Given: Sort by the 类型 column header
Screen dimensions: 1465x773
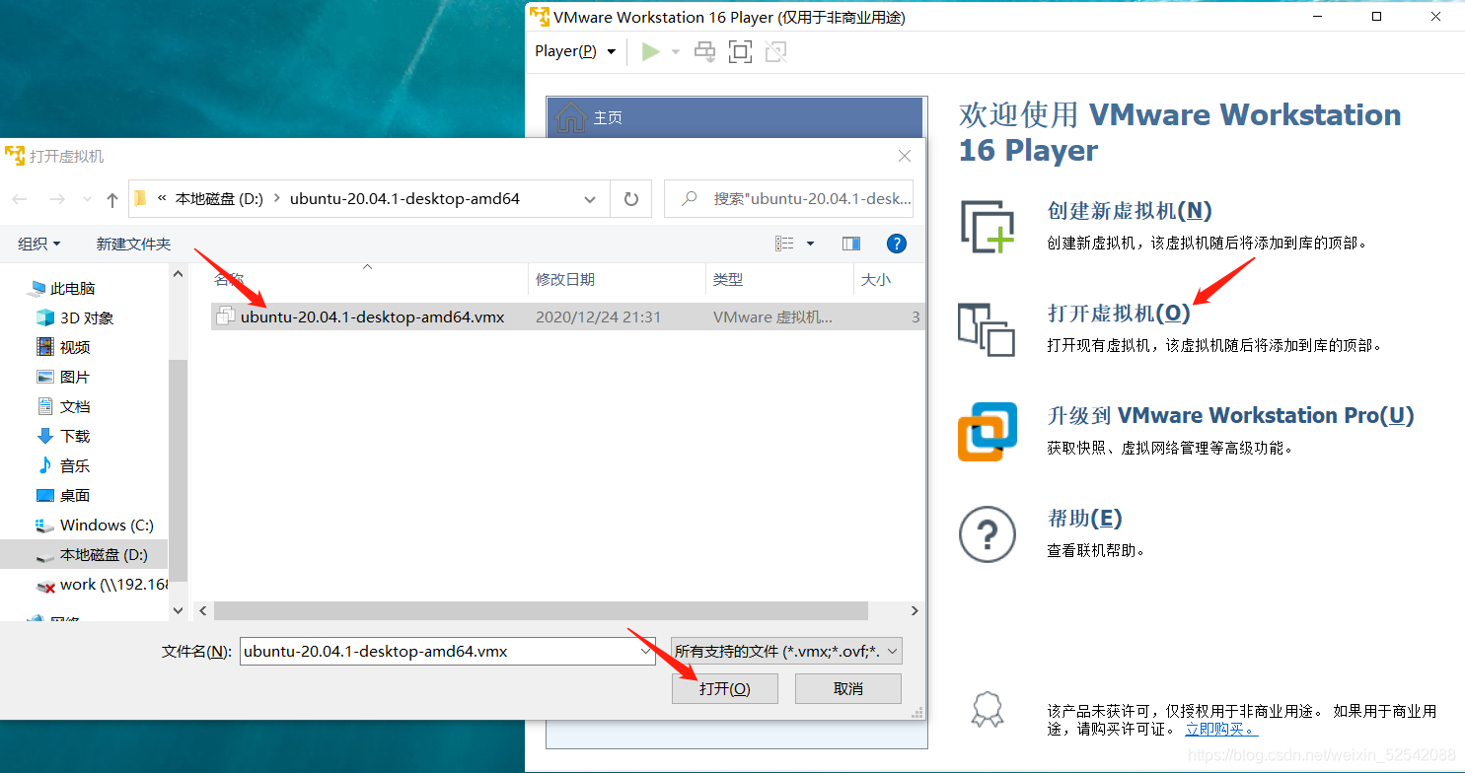Looking at the screenshot, I should (779, 280).
